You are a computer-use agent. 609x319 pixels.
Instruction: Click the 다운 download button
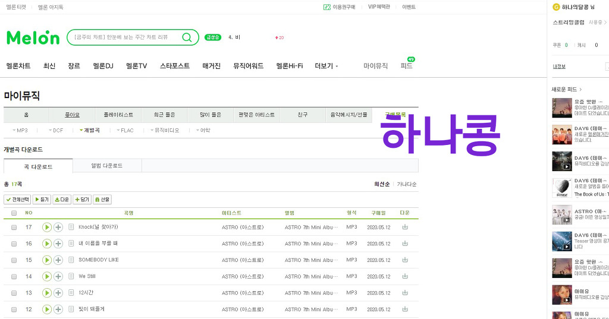pyautogui.click(x=62, y=200)
